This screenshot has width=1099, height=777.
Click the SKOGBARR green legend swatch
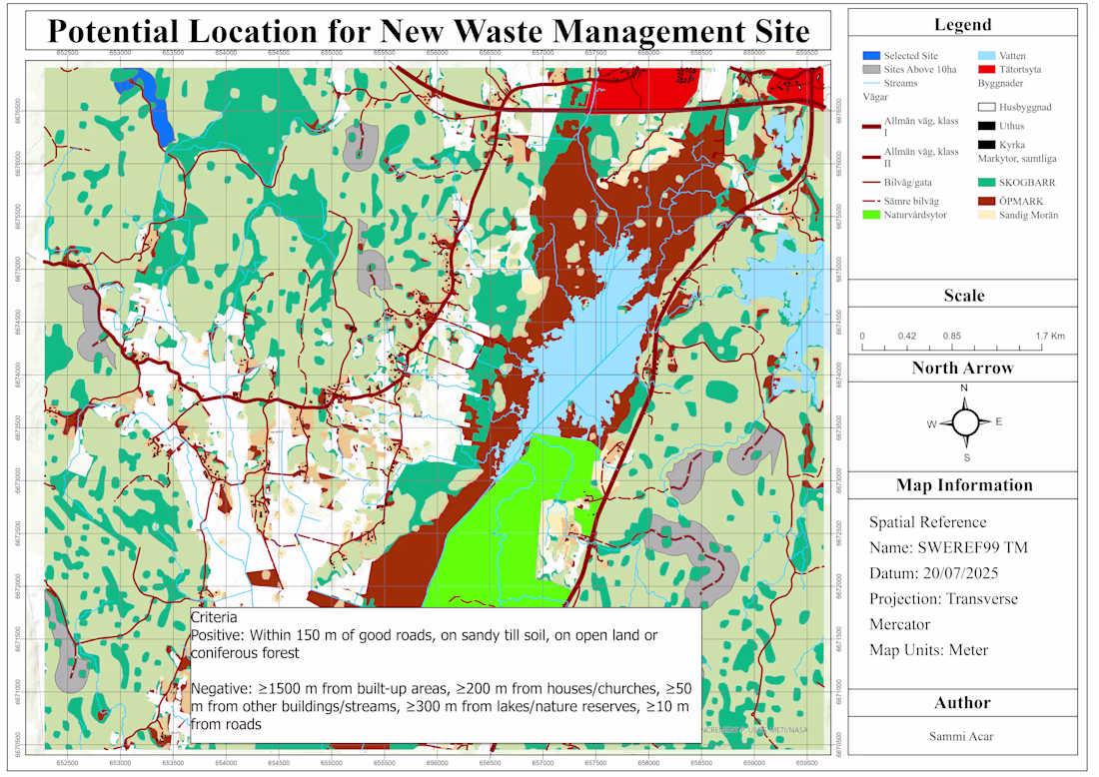tap(986, 182)
